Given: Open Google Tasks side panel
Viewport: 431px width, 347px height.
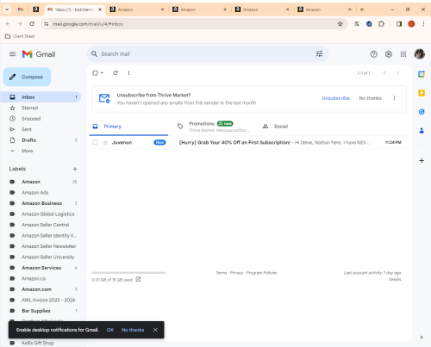Looking at the screenshot, I should tap(422, 112).
